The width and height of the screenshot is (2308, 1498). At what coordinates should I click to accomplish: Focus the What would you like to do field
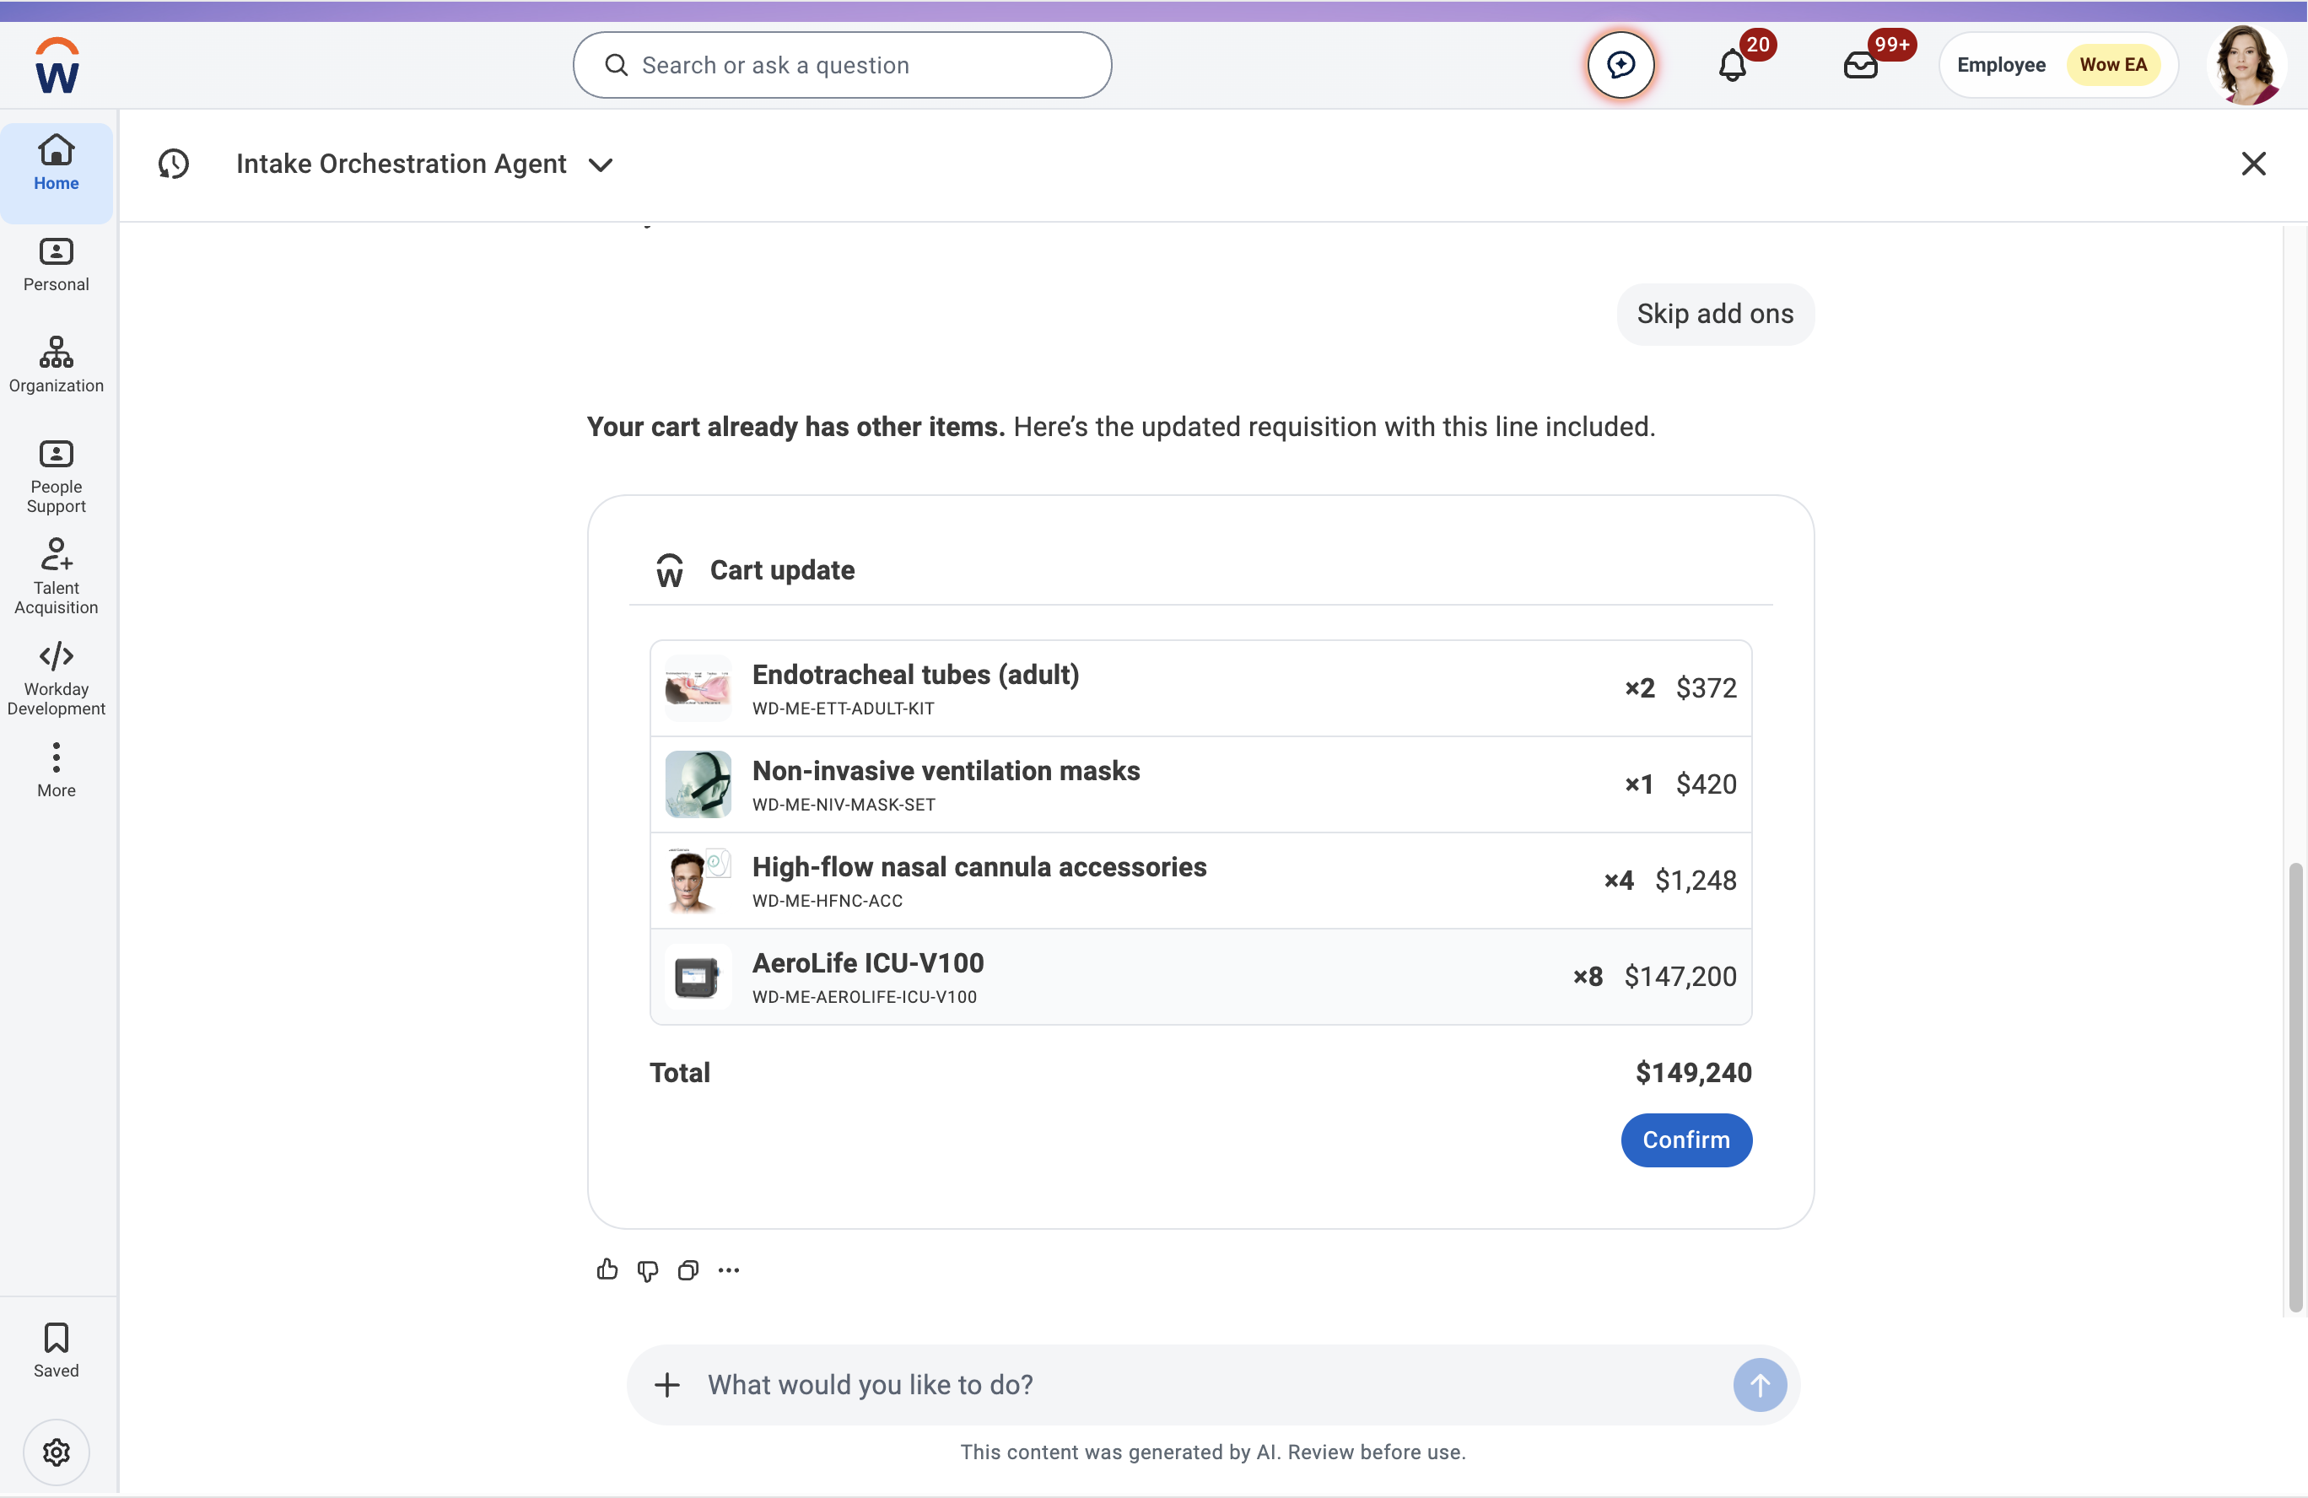tap(1212, 1383)
